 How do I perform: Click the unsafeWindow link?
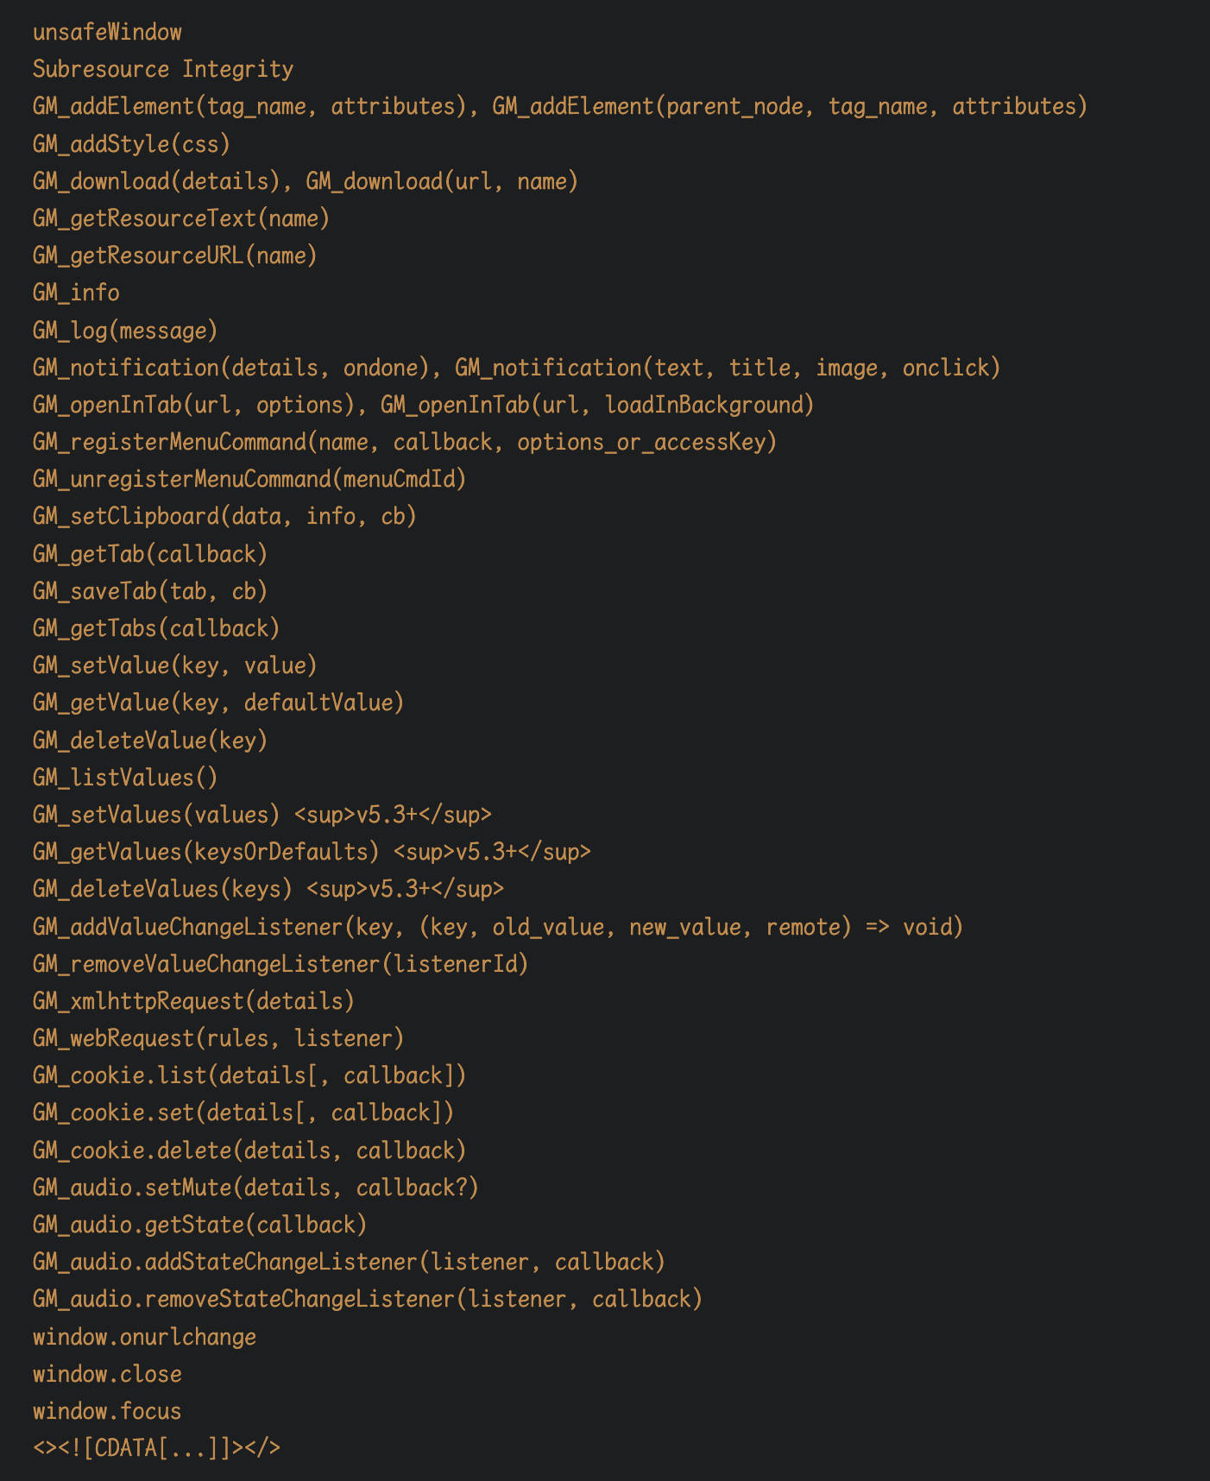[107, 33]
